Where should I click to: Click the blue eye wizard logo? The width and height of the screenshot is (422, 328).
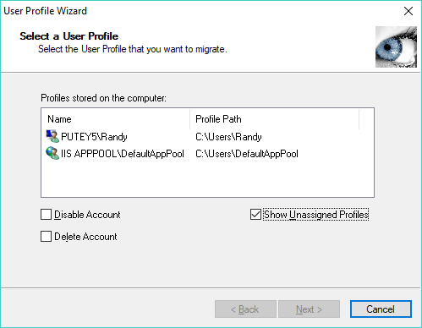(x=396, y=46)
